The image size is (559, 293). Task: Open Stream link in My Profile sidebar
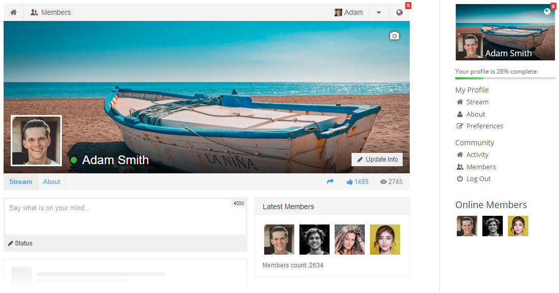(477, 102)
